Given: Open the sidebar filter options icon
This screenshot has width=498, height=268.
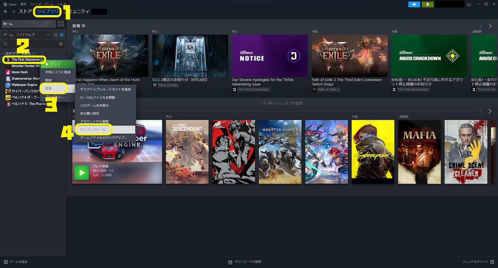Looking at the screenshot, I should click(61, 44).
